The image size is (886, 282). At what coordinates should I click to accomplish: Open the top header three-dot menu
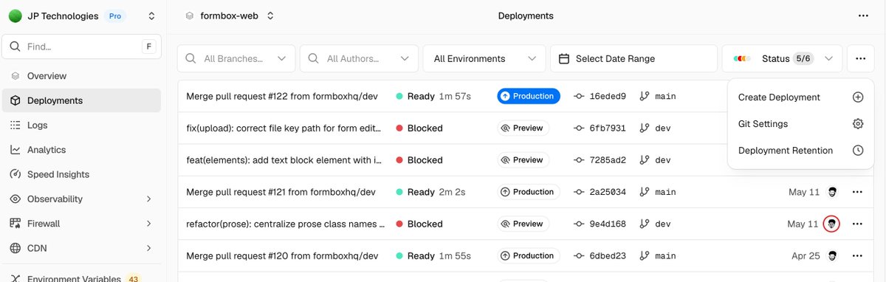tap(863, 16)
